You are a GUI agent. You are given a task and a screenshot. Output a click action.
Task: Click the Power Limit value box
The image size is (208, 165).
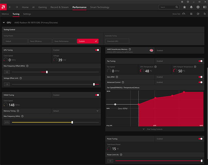(110, 161)
